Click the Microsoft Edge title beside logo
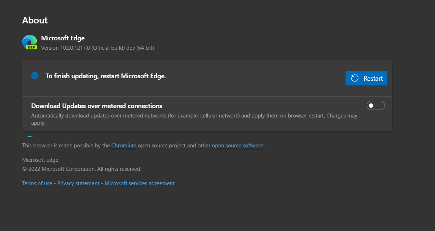 pyautogui.click(x=63, y=38)
